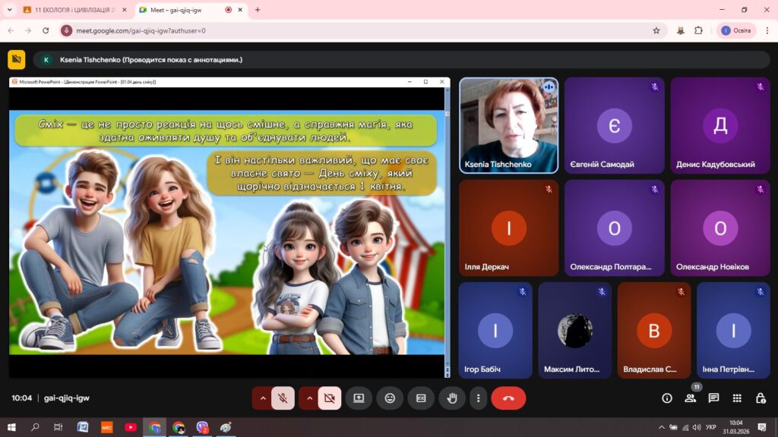Turn on the camera
778x437 pixels.
tap(329, 398)
